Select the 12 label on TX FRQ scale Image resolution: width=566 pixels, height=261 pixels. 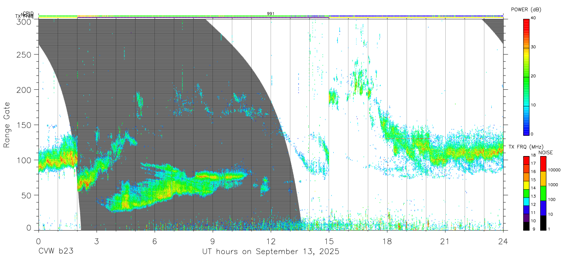534,204
